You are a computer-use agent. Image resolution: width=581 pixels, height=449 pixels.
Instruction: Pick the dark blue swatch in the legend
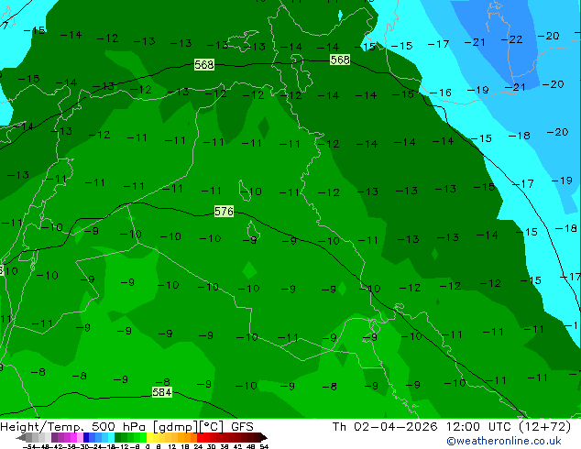pyautogui.click(x=86, y=437)
